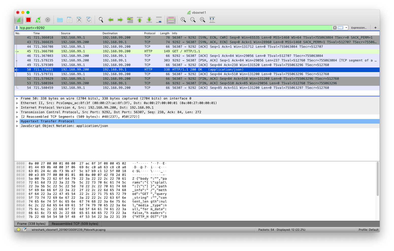
Task: Select packet 54 final ACK row
Action: coord(197,88)
